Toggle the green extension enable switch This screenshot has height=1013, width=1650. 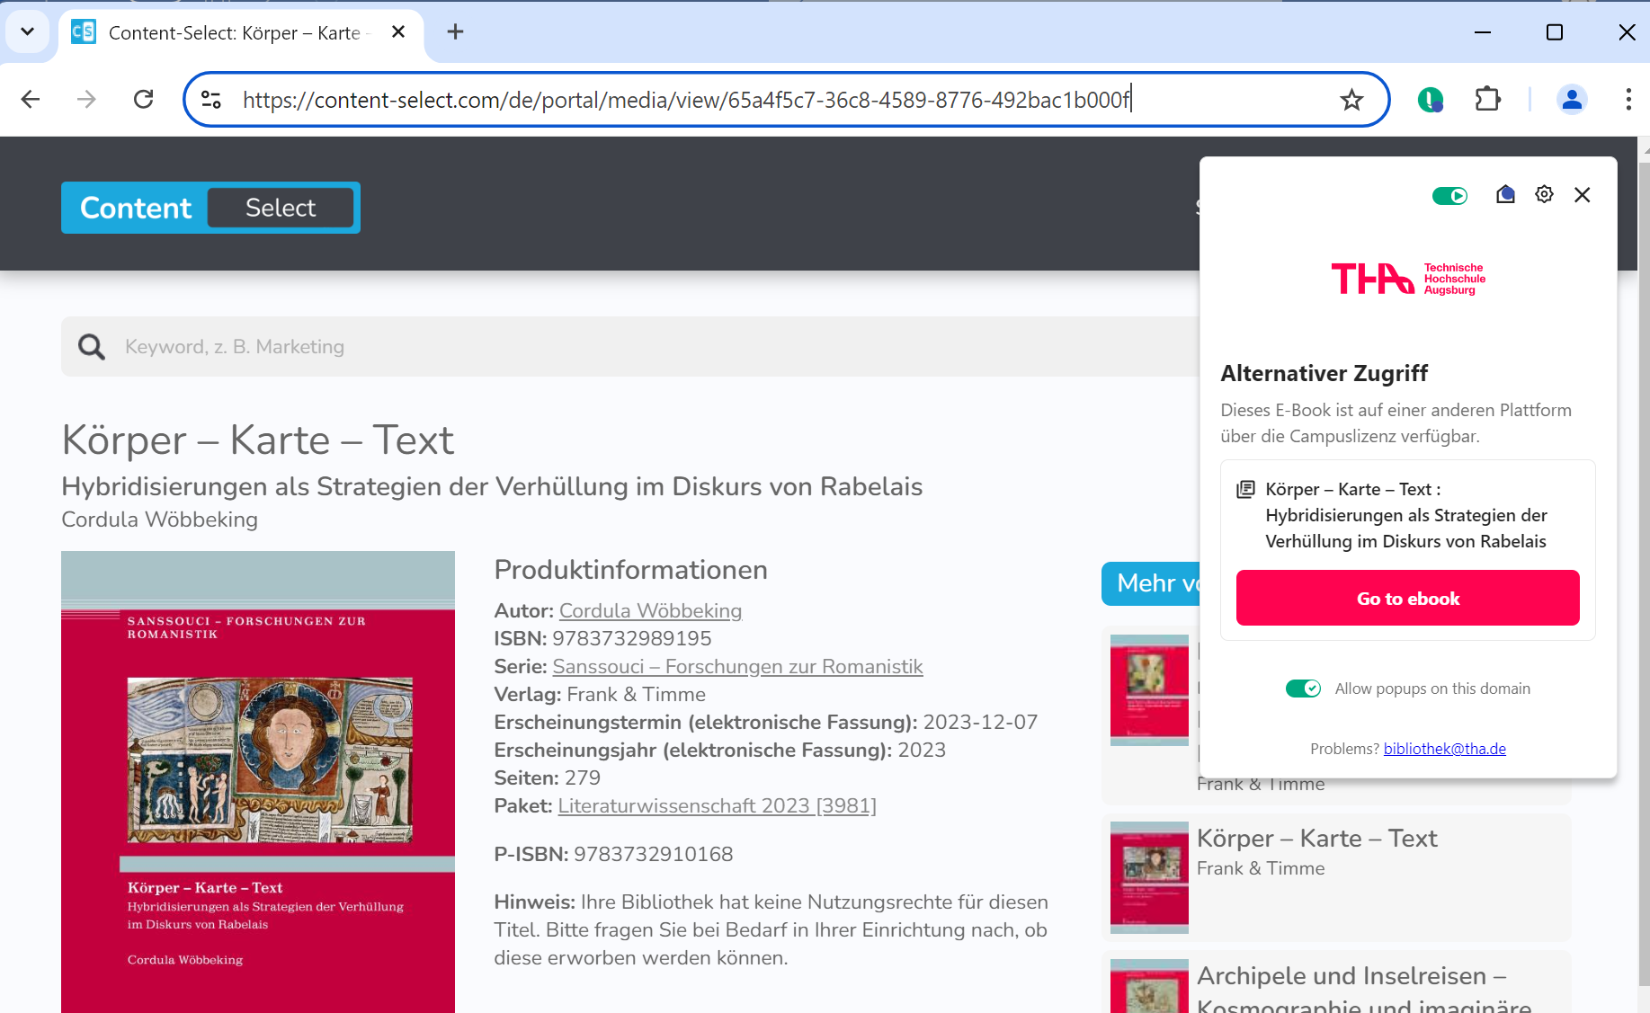[x=1449, y=196]
